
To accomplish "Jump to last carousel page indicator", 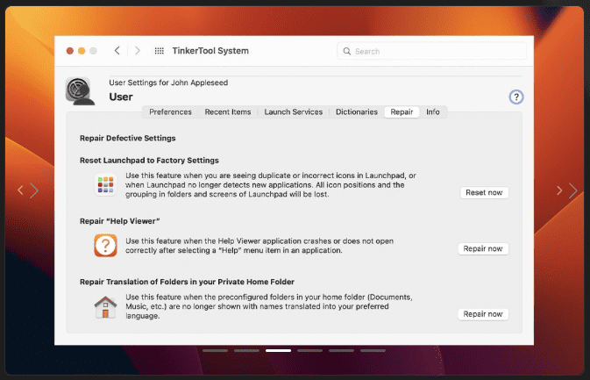I will click(373, 351).
